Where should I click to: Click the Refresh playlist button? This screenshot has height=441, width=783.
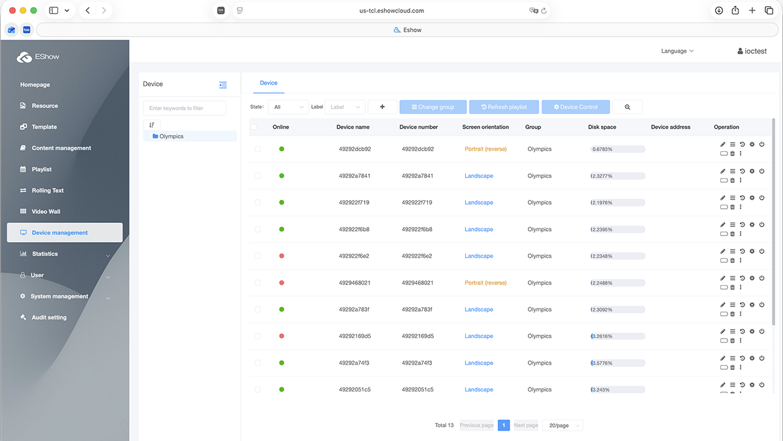[x=504, y=107]
